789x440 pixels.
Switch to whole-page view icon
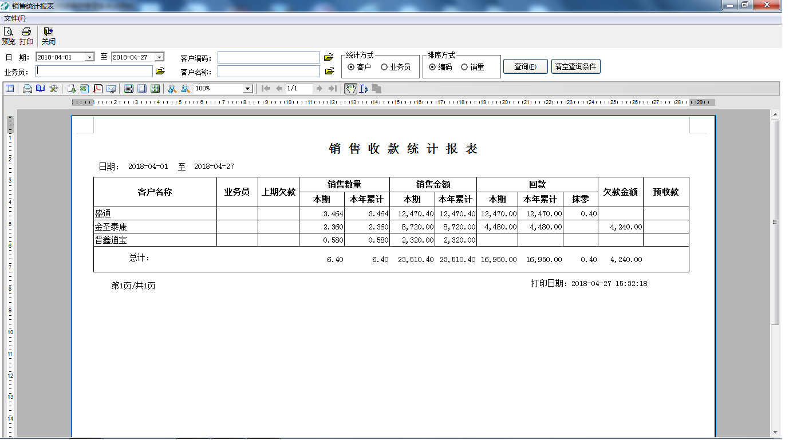click(x=141, y=89)
